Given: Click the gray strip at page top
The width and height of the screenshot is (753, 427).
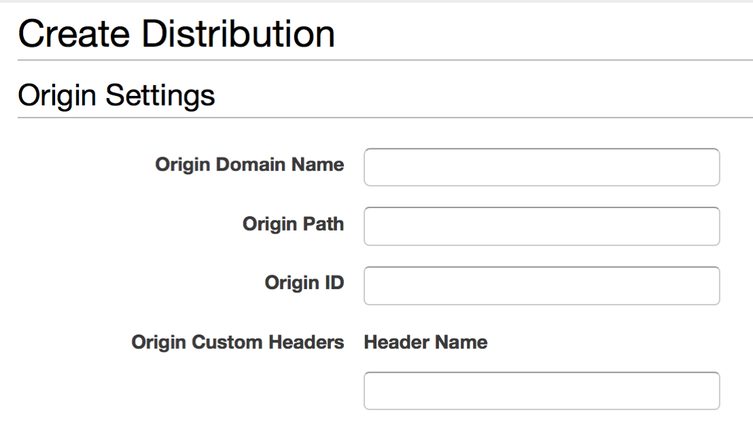Looking at the screenshot, I should 376,1.
